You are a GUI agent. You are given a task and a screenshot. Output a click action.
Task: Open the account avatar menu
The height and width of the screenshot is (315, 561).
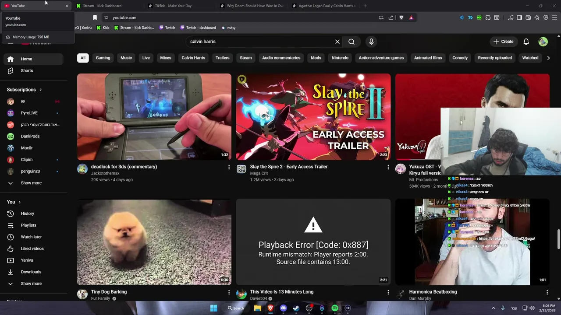pos(543,42)
